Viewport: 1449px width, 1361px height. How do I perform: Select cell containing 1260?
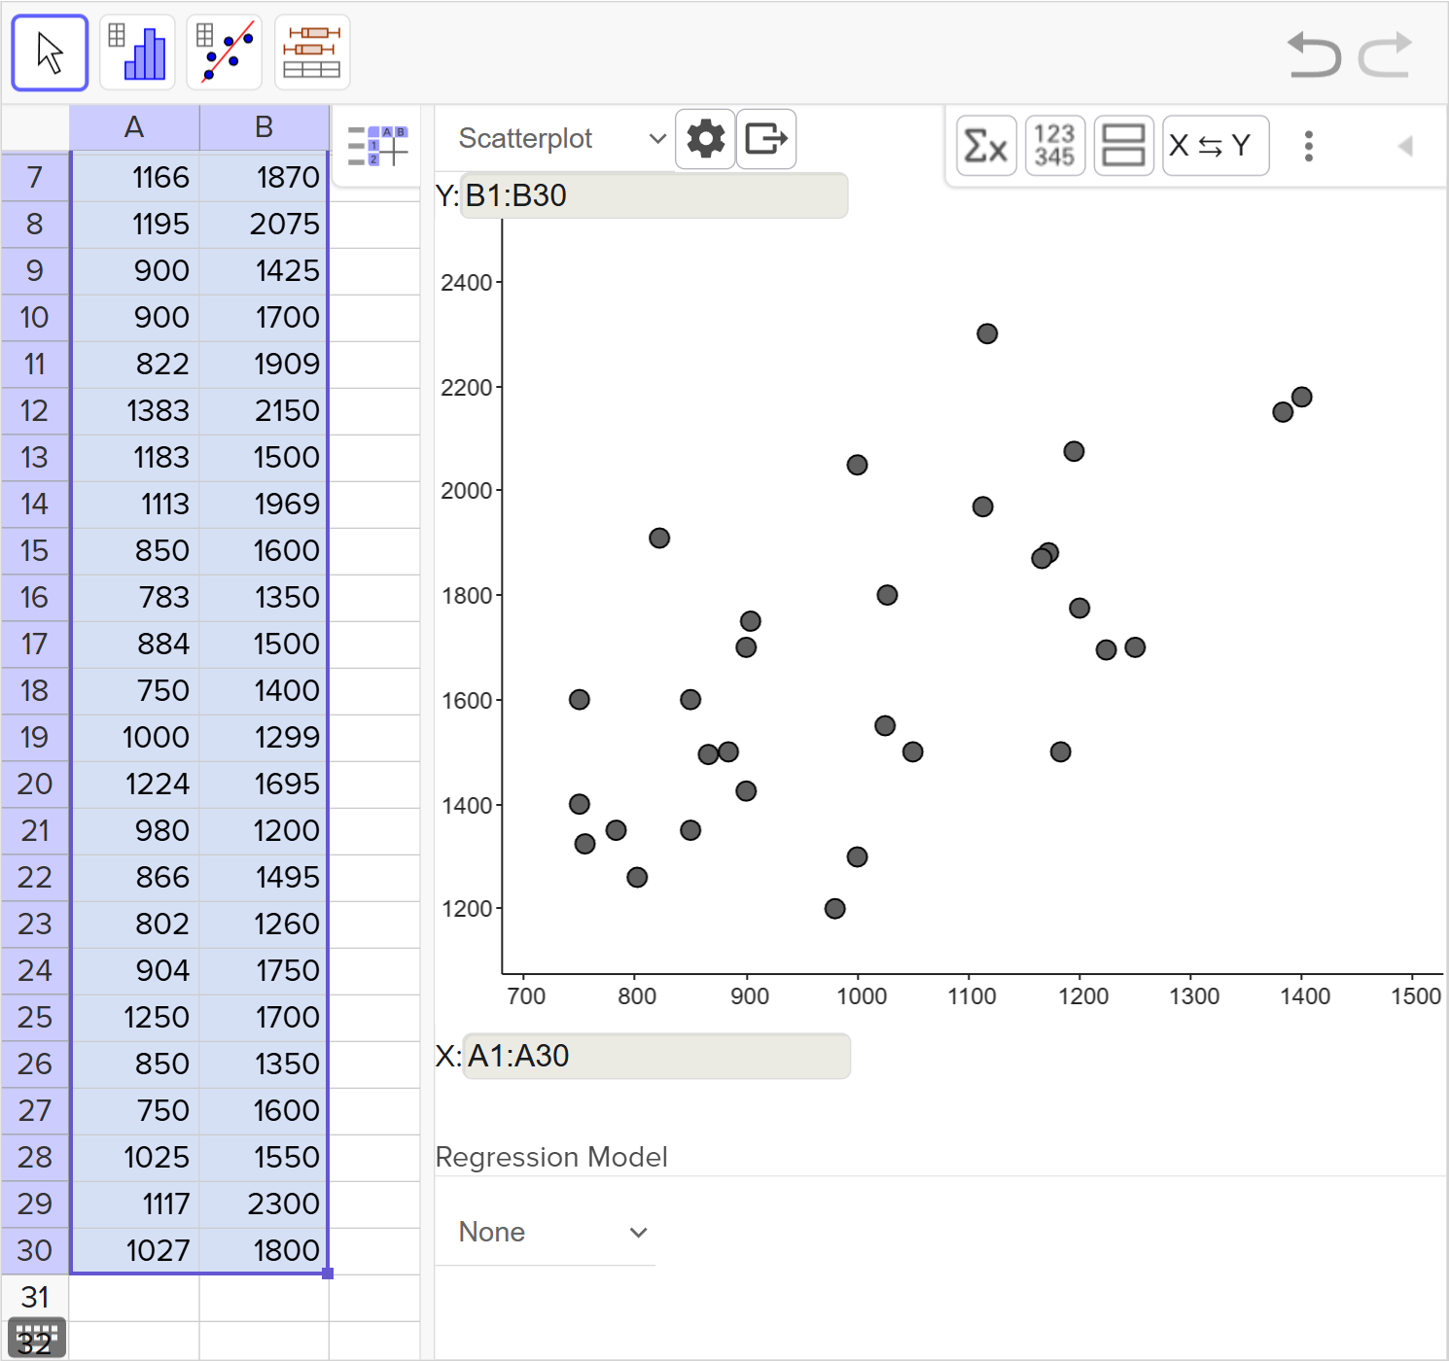pos(264,925)
